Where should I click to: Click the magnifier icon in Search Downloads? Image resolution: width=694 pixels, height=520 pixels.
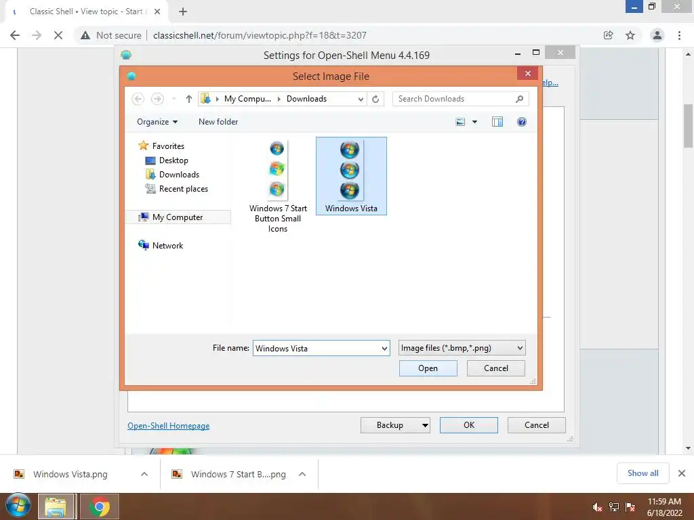(520, 99)
